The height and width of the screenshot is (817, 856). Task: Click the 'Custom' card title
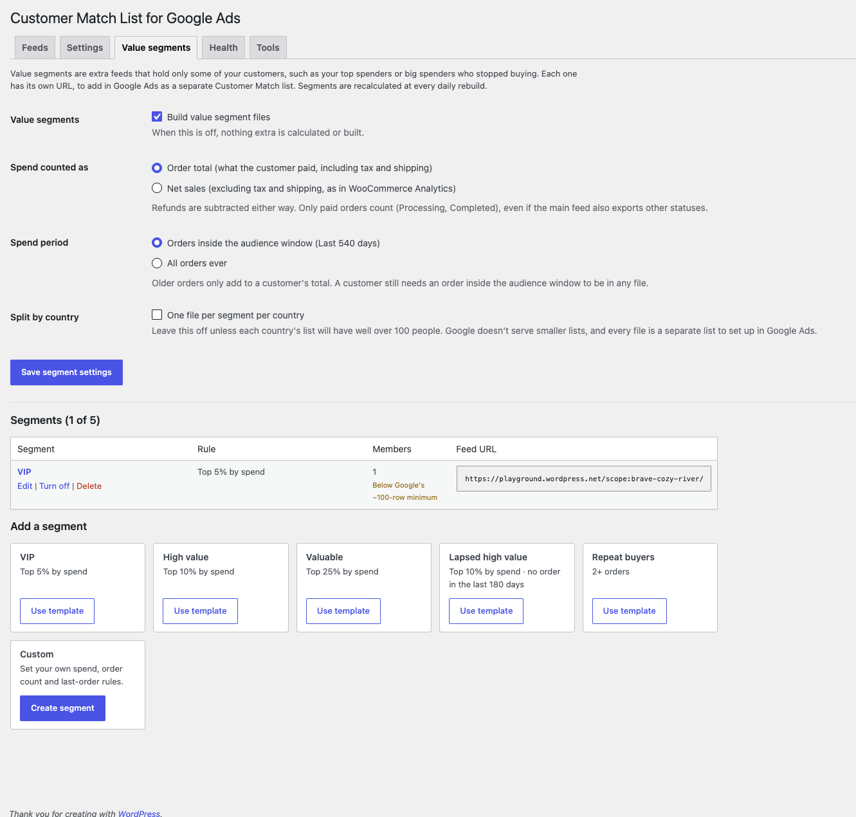[x=37, y=654]
